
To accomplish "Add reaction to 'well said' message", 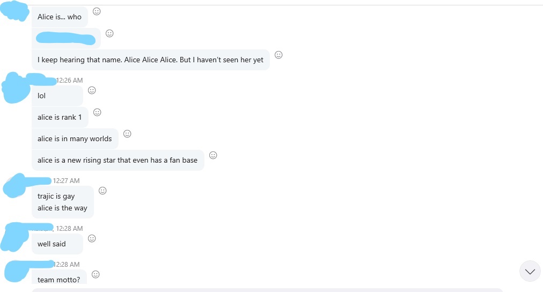I will (92, 238).
